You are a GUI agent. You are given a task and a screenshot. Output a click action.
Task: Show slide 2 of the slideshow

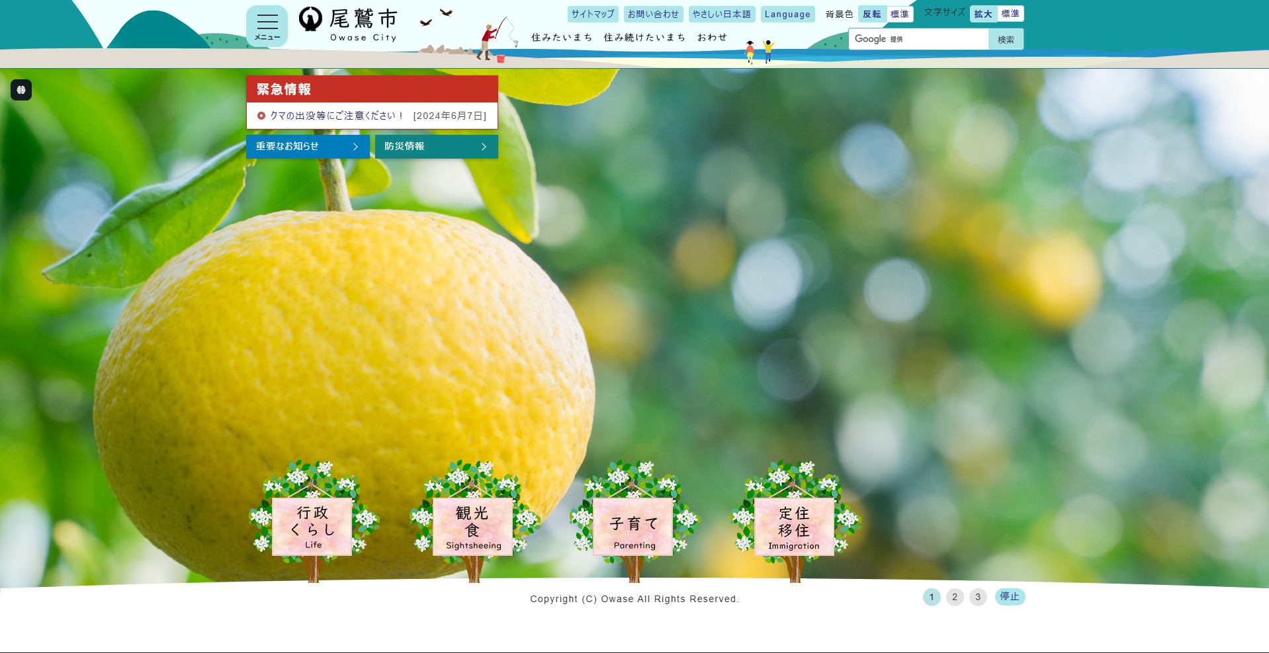[955, 597]
